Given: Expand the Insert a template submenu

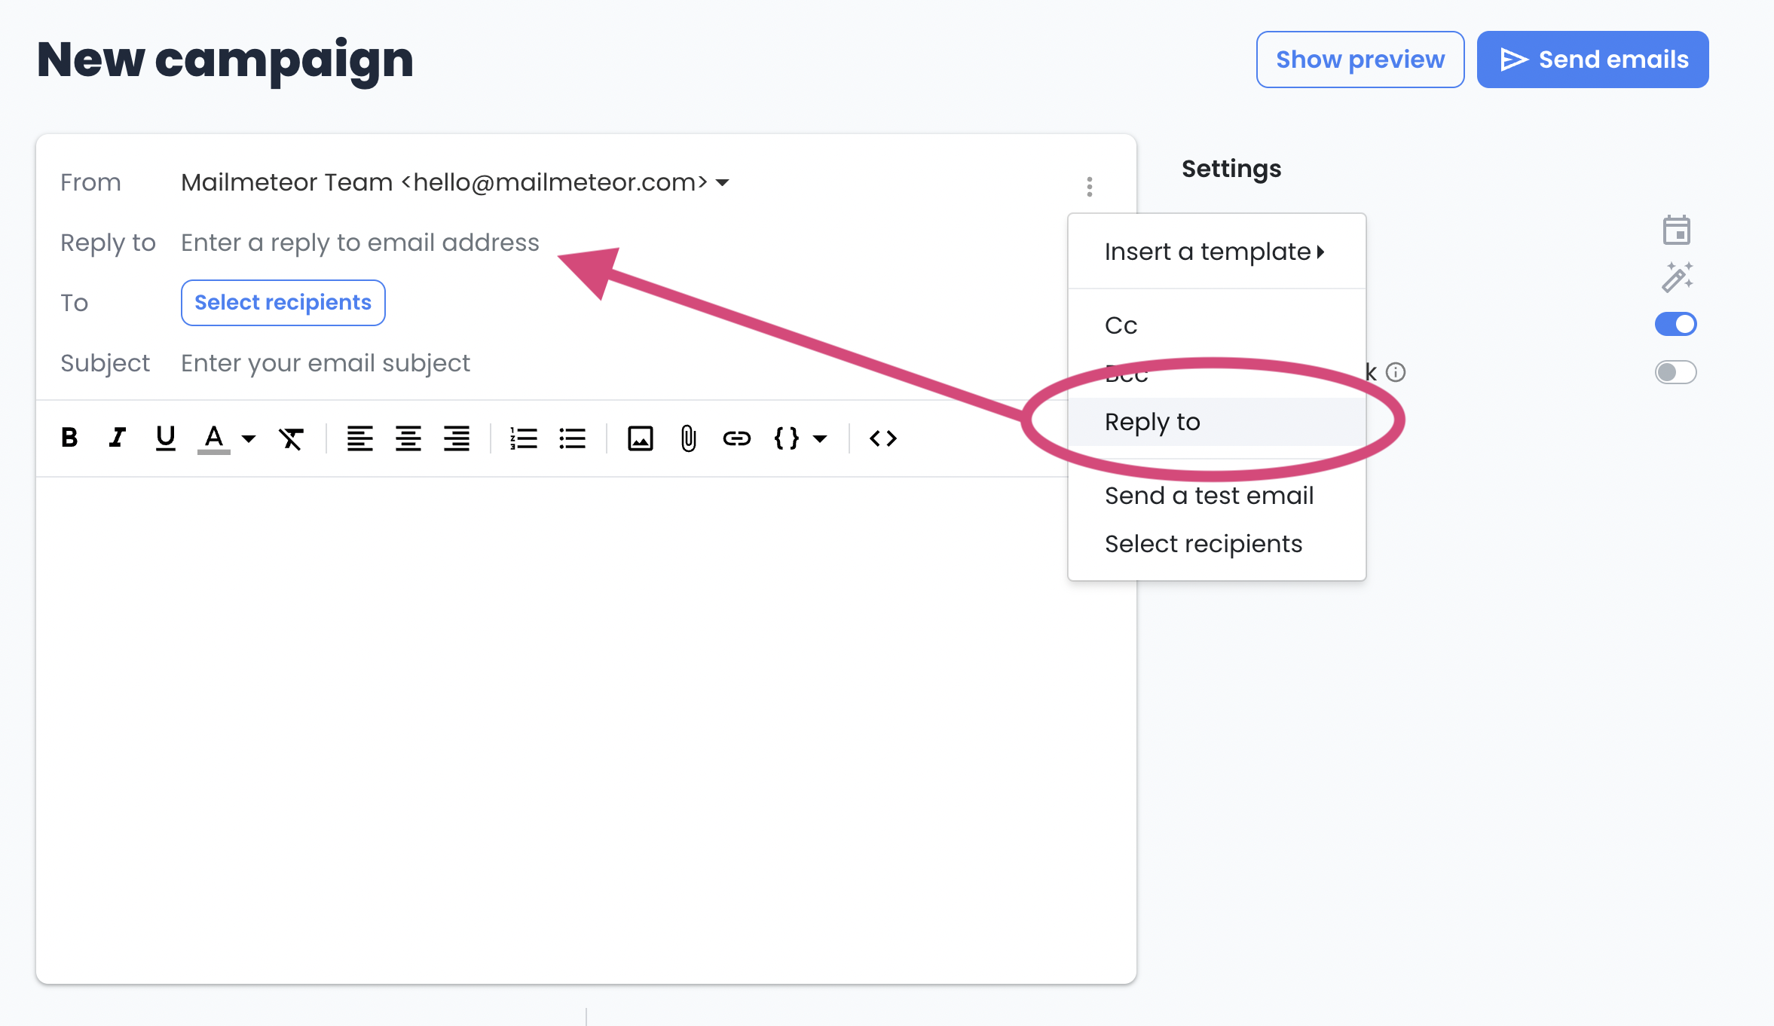Looking at the screenshot, I should click(1212, 252).
